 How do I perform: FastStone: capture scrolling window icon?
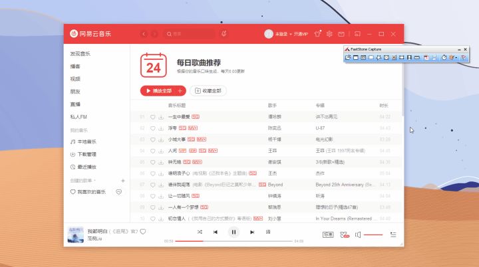394,57
